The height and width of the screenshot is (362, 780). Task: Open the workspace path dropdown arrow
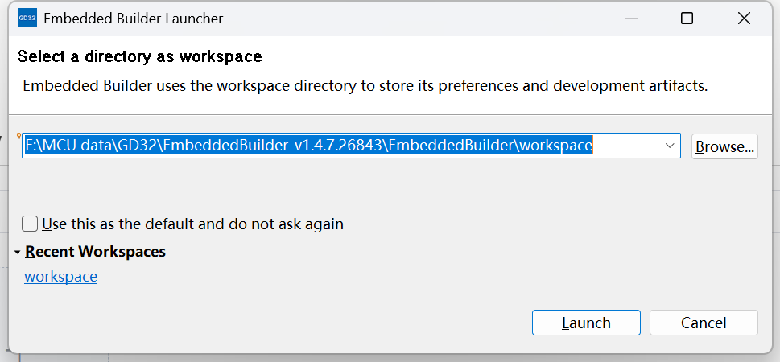tap(670, 146)
